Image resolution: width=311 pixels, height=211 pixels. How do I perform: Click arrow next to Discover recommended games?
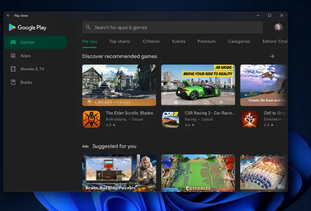pyautogui.click(x=272, y=56)
